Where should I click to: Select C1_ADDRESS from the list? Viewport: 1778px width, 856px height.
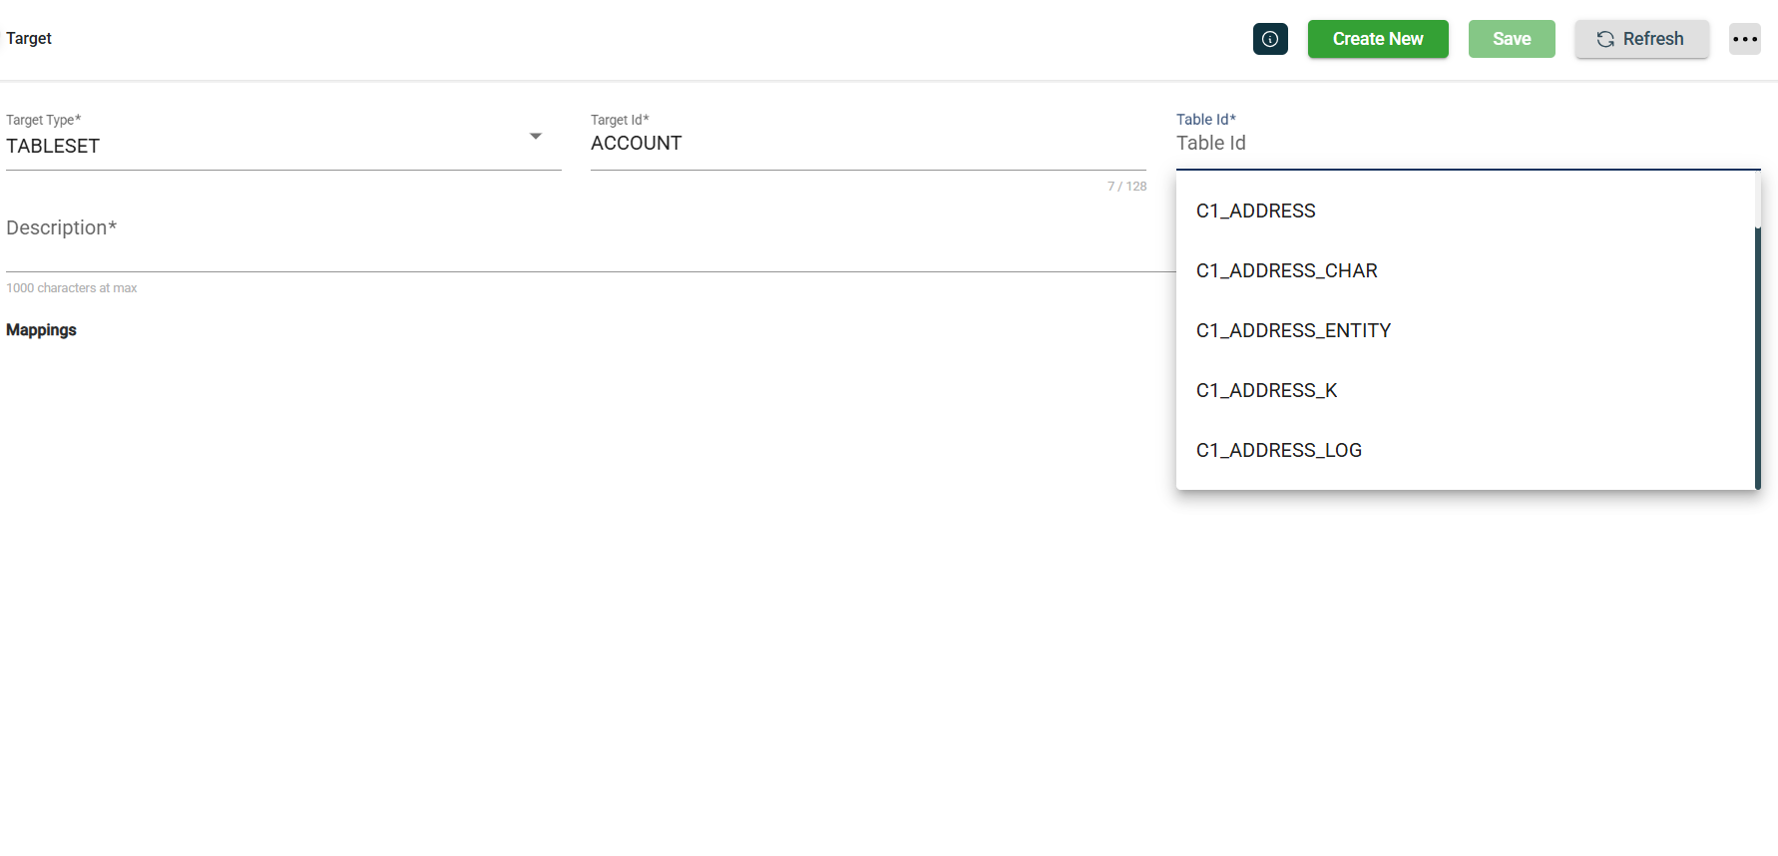tap(1255, 211)
